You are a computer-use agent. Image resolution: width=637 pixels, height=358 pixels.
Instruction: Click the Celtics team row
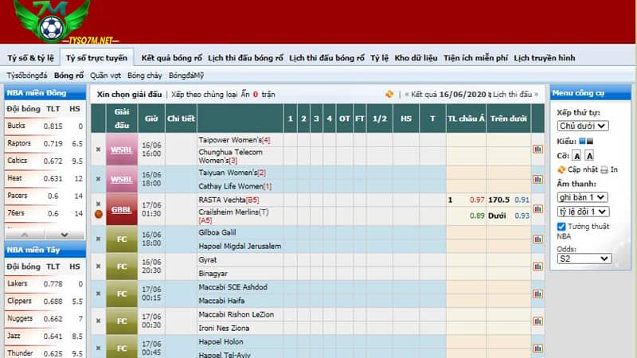(45, 161)
